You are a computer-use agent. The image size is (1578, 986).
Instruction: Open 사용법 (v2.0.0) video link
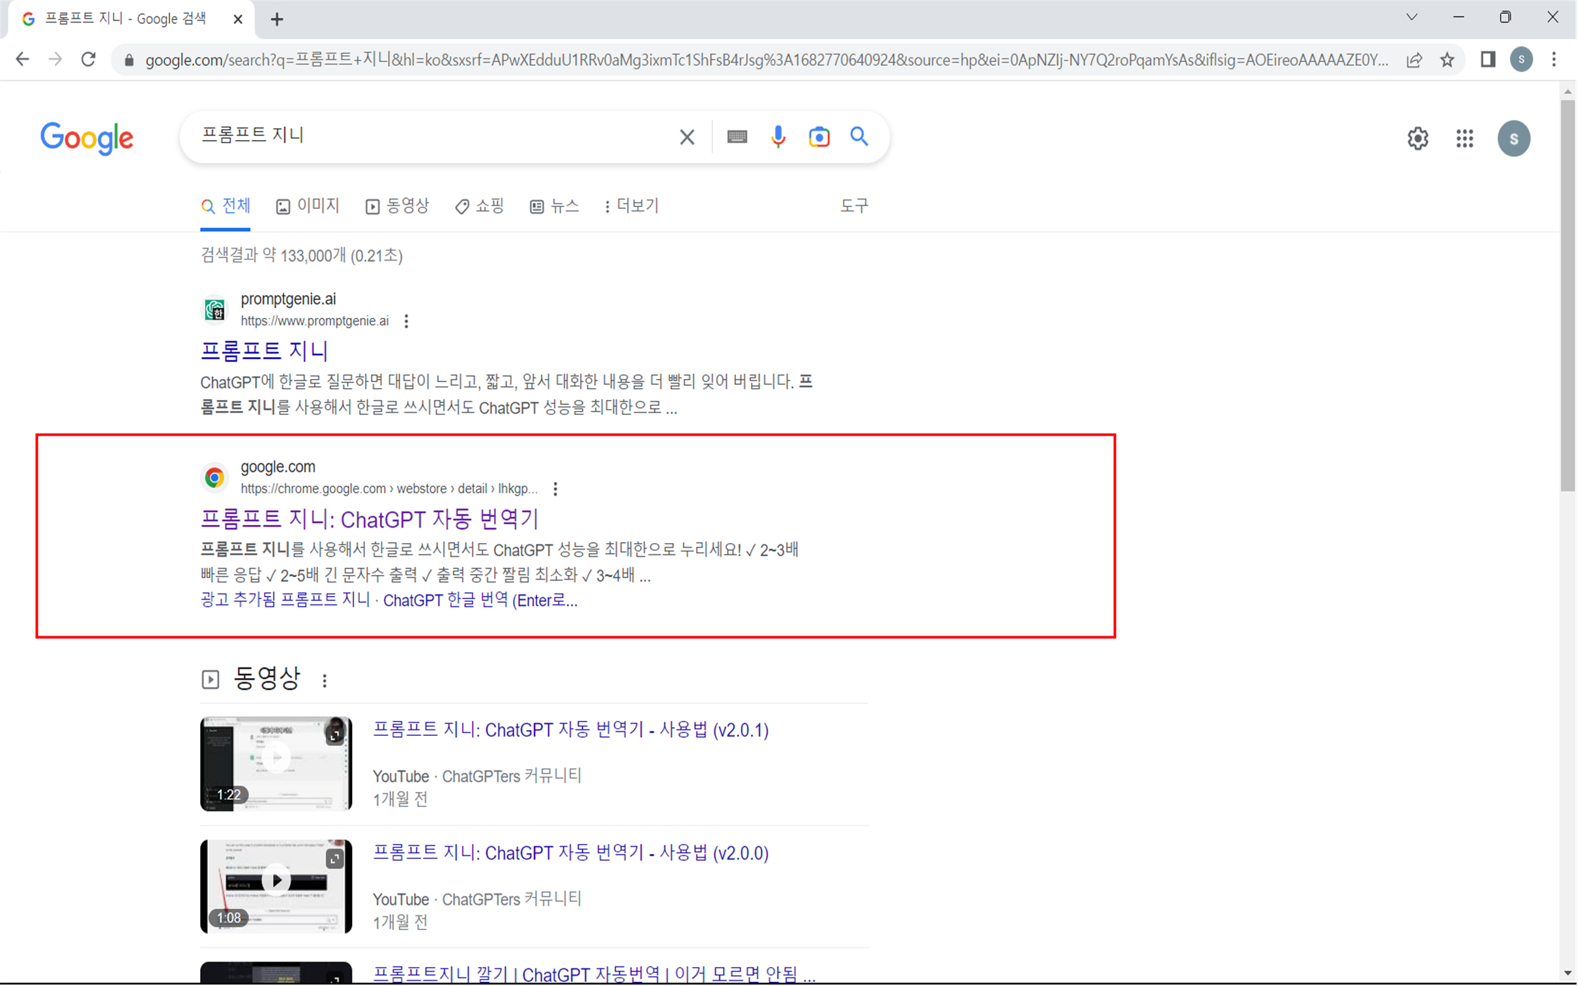click(570, 853)
